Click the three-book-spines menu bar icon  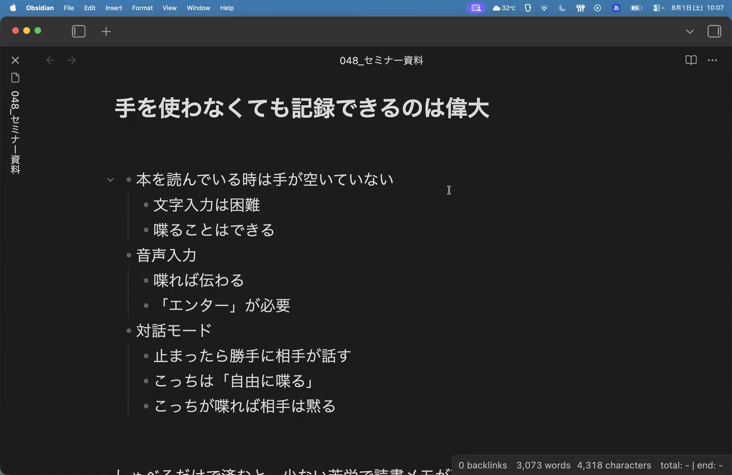point(580,8)
